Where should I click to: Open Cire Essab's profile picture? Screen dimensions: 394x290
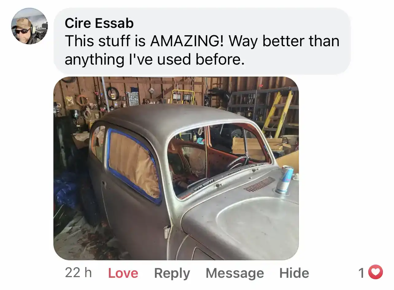[29, 26]
